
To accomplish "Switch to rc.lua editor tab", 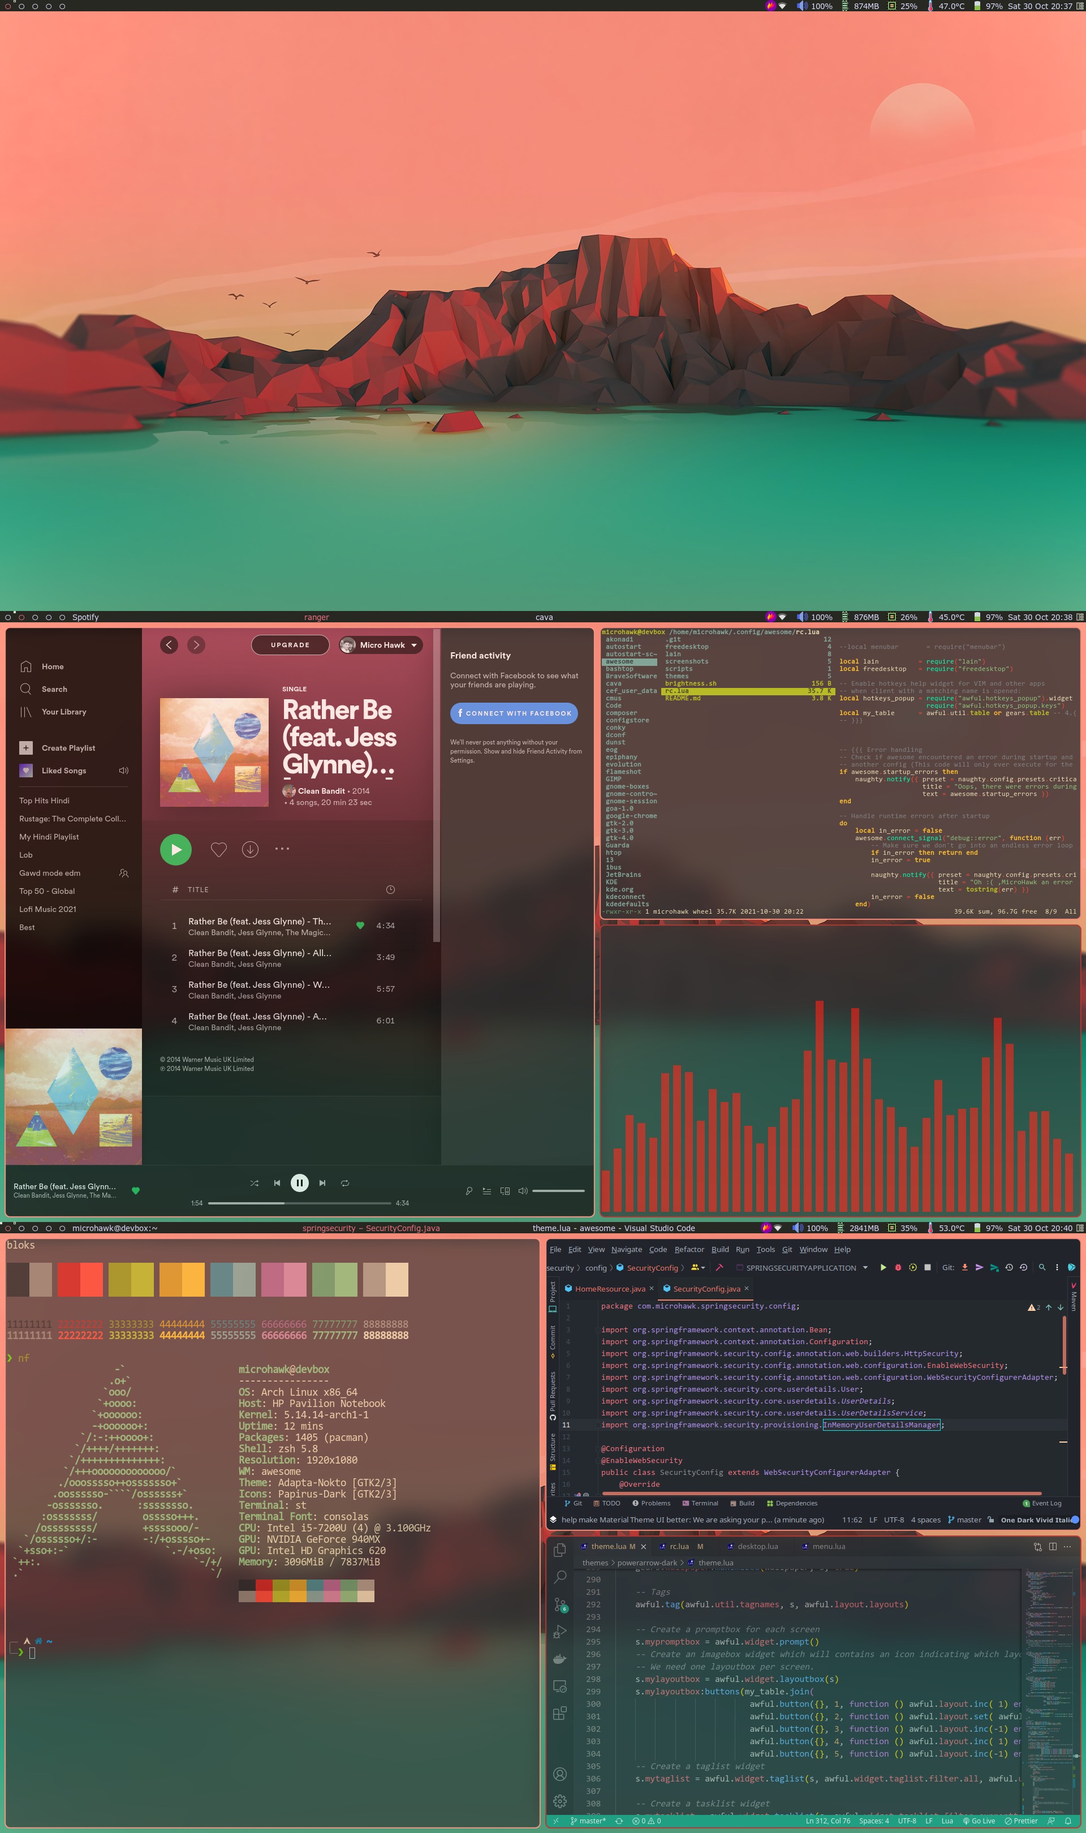I will 679,1547.
